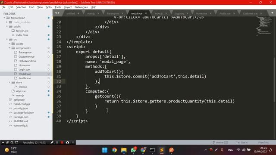Open the Help menu
Image resolution: width=276 pixels, height=155 pixels.
94,7
